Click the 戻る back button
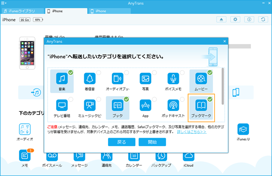 (122, 142)
